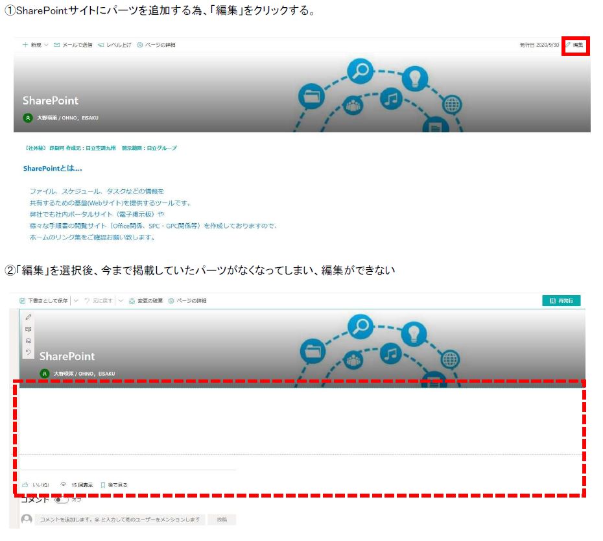The width and height of the screenshot is (603, 541).
Task: Click the gray user avatar beside the comment box
Action: pos(27,519)
